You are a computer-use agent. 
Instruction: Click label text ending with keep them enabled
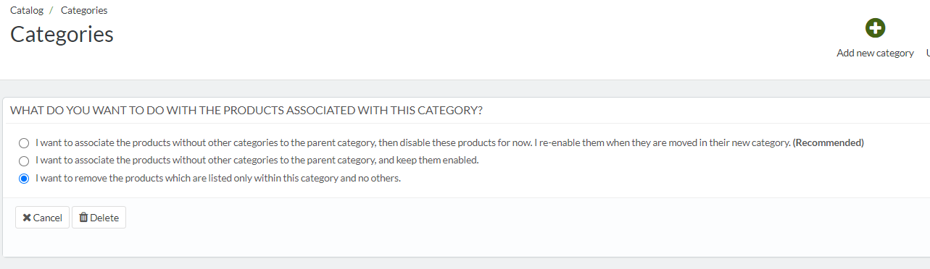[x=257, y=160]
